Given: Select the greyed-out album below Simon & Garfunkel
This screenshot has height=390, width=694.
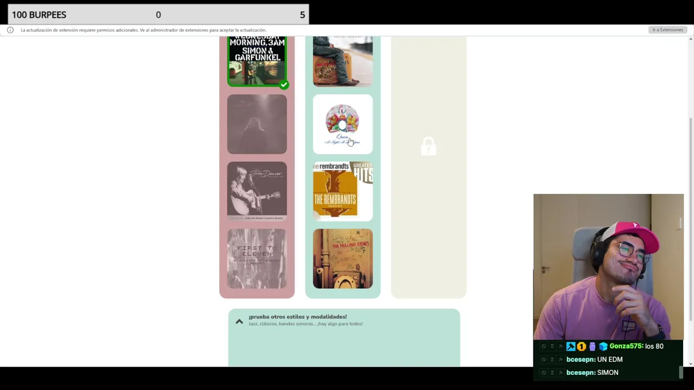Looking at the screenshot, I should 257,124.
